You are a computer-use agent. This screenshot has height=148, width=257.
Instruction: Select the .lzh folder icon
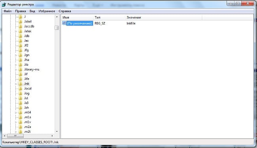point(20,107)
